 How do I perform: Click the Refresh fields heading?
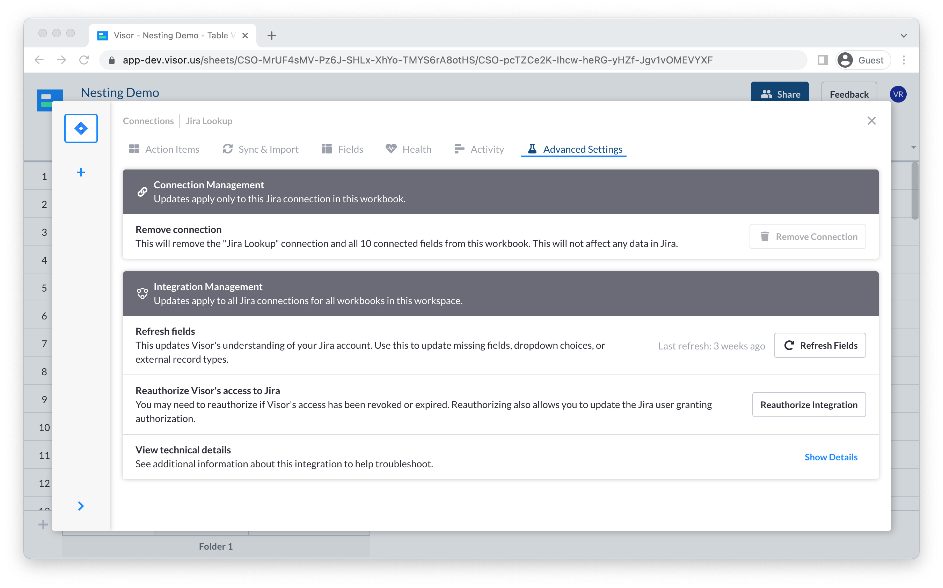click(x=165, y=331)
